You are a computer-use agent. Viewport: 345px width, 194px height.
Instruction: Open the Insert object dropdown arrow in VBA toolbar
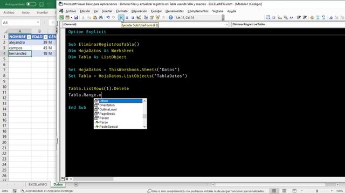[72, 18]
